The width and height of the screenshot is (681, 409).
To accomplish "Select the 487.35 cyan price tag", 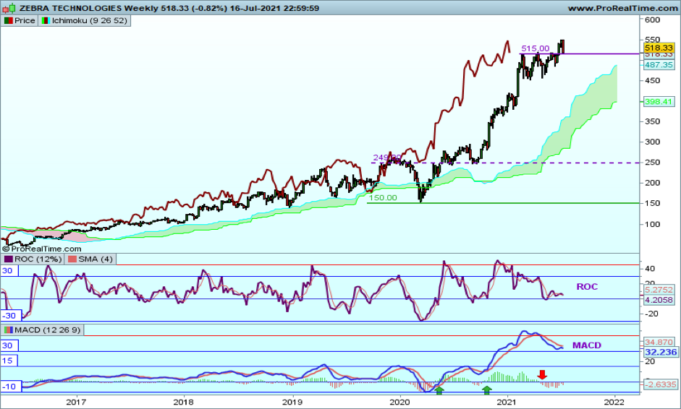I will pos(659,64).
